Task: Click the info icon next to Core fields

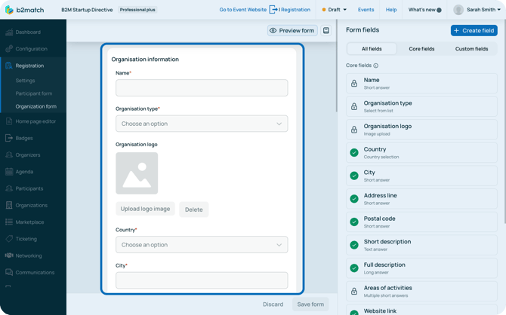Action: pos(376,66)
